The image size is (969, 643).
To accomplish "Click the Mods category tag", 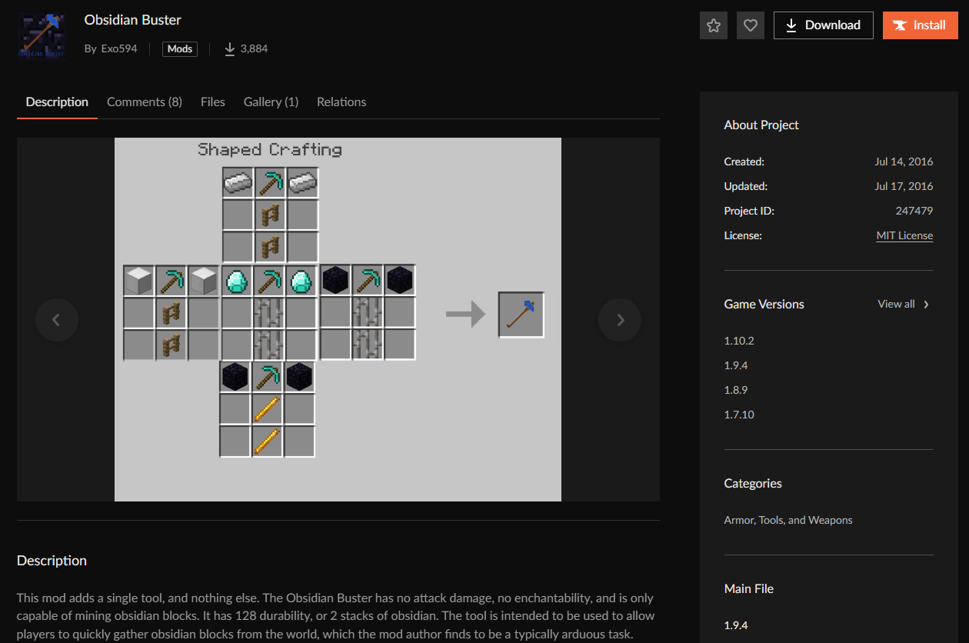I will pos(180,48).
